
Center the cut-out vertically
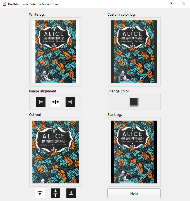click(x=56, y=193)
